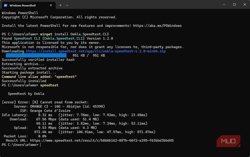Click the "Cannot read from socket" error line
Screen dimensions: 250x157
coord(45,102)
